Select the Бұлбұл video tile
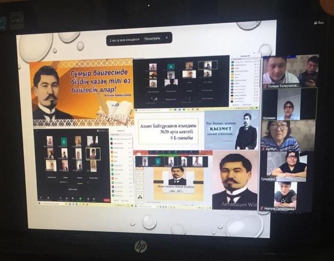This screenshot has height=261, width=334. [x=288, y=136]
